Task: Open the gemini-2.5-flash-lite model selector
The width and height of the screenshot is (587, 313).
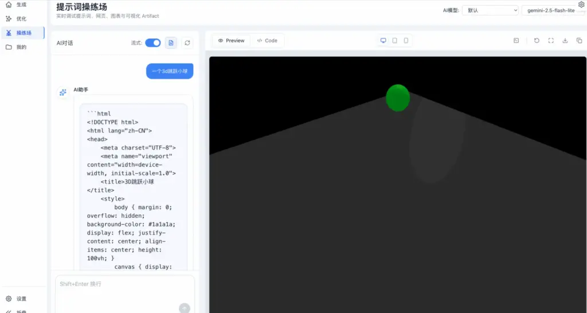Action: point(552,10)
